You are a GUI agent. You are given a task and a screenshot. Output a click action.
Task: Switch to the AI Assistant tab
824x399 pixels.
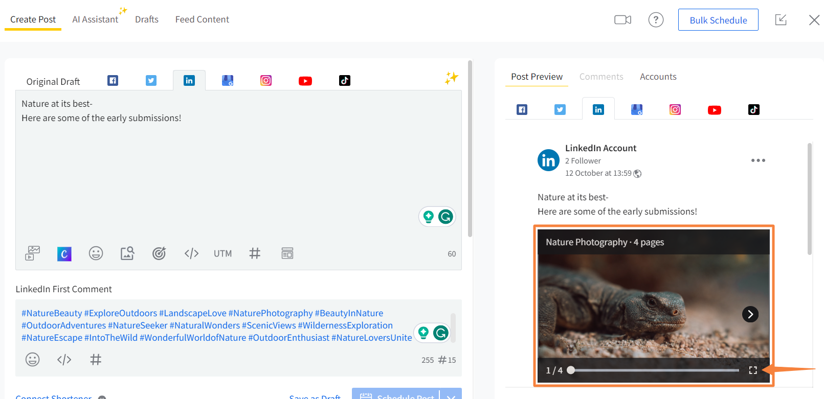click(x=95, y=19)
